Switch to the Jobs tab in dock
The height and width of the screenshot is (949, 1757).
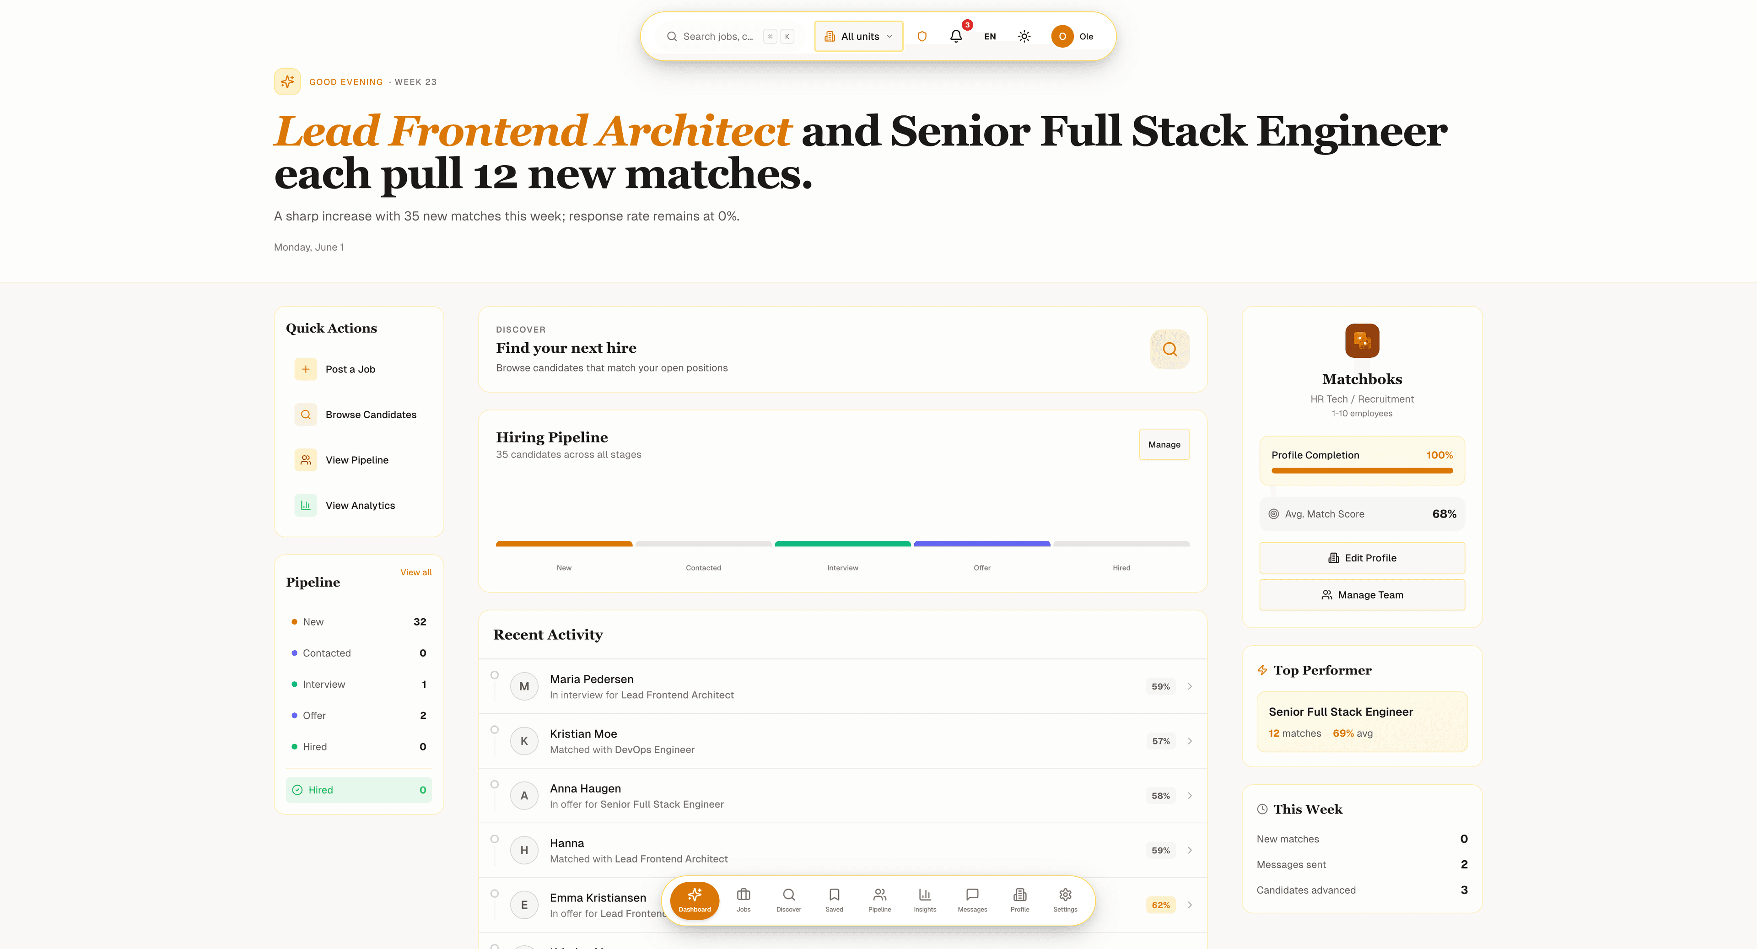tap(744, 900)
